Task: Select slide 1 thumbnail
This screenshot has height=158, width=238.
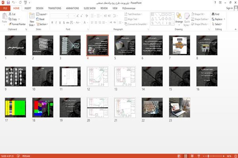Action: [15, 45]
